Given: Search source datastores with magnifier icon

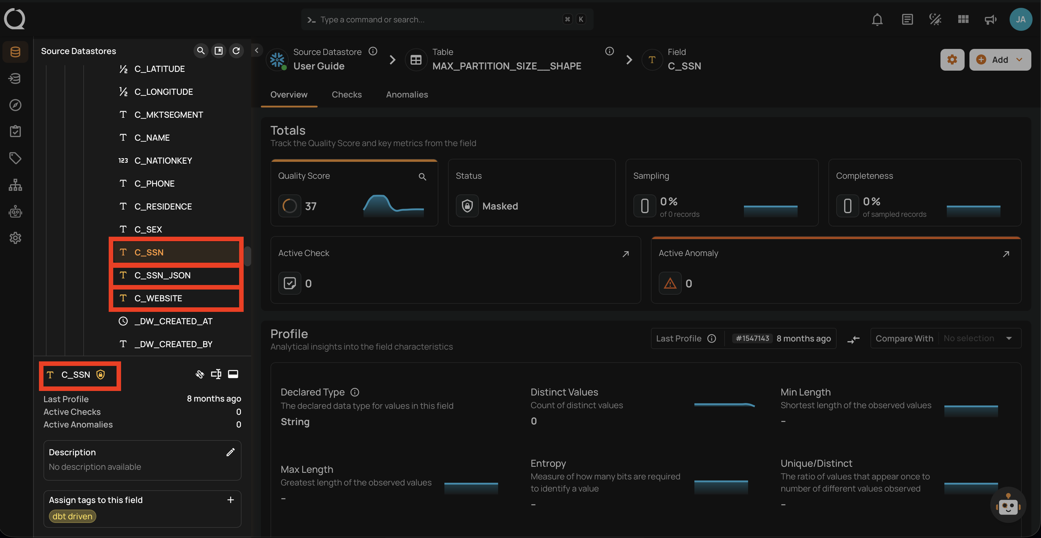Looking at the screenshot, I should (200, 50).
